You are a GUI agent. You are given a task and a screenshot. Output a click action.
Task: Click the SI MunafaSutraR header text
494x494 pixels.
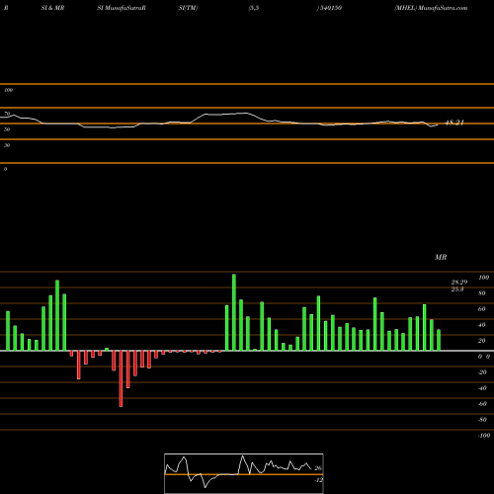pos(122,8)
